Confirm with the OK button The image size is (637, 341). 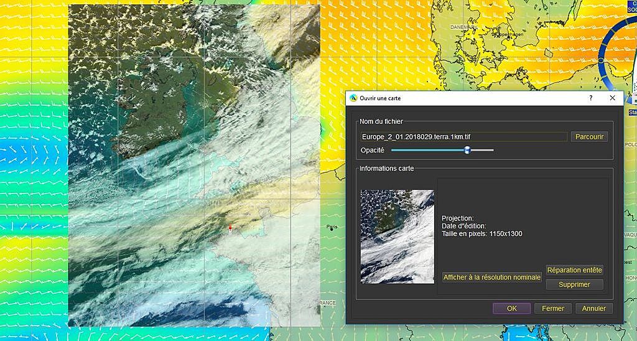coord(512,309)
